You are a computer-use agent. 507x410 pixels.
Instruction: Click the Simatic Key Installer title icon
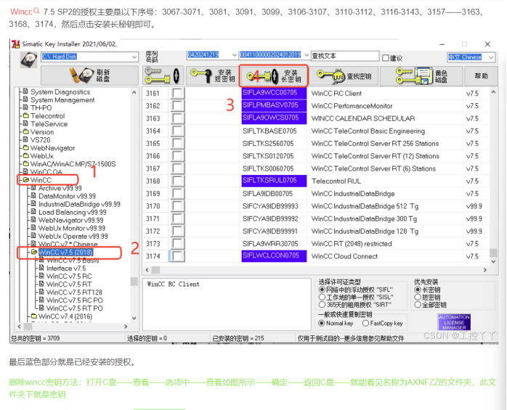tap(15, 44)
